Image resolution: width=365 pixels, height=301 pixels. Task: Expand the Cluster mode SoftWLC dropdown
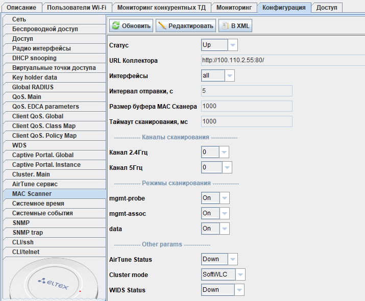pos(224,274)
